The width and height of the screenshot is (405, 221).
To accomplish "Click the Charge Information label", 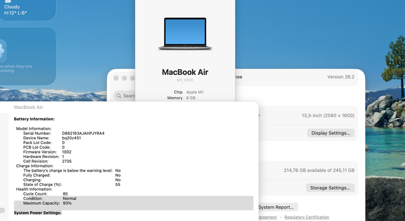I will (35, 166).
